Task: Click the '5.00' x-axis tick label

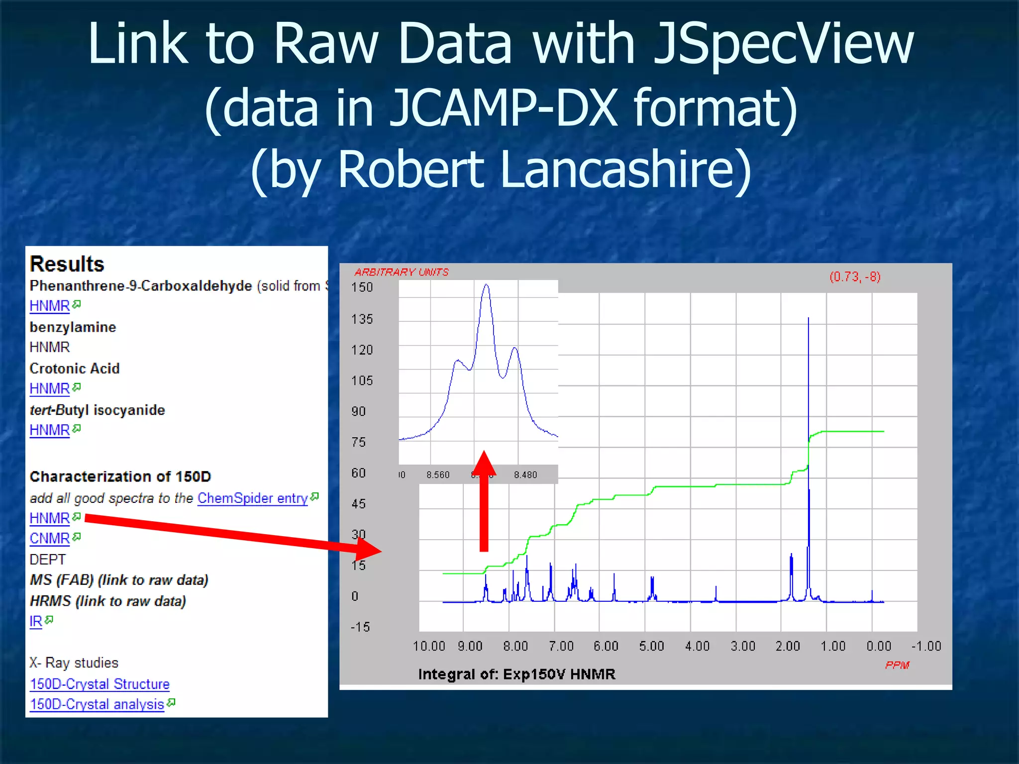Action: (x=651, y=646)
